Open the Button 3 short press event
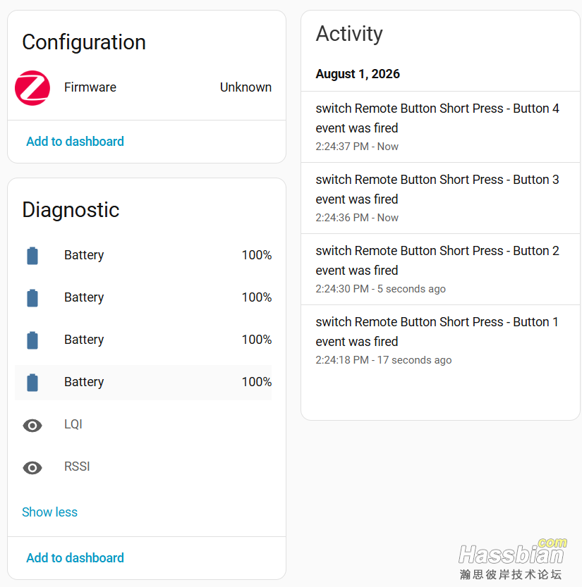Screen dimensions: 582x587 [x=440, y=198]
